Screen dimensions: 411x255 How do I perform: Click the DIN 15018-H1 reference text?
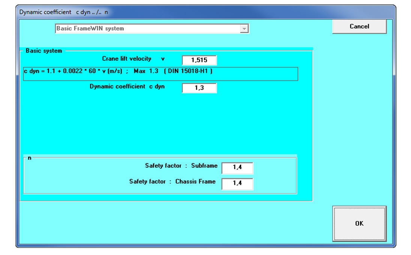pos(188,71)
